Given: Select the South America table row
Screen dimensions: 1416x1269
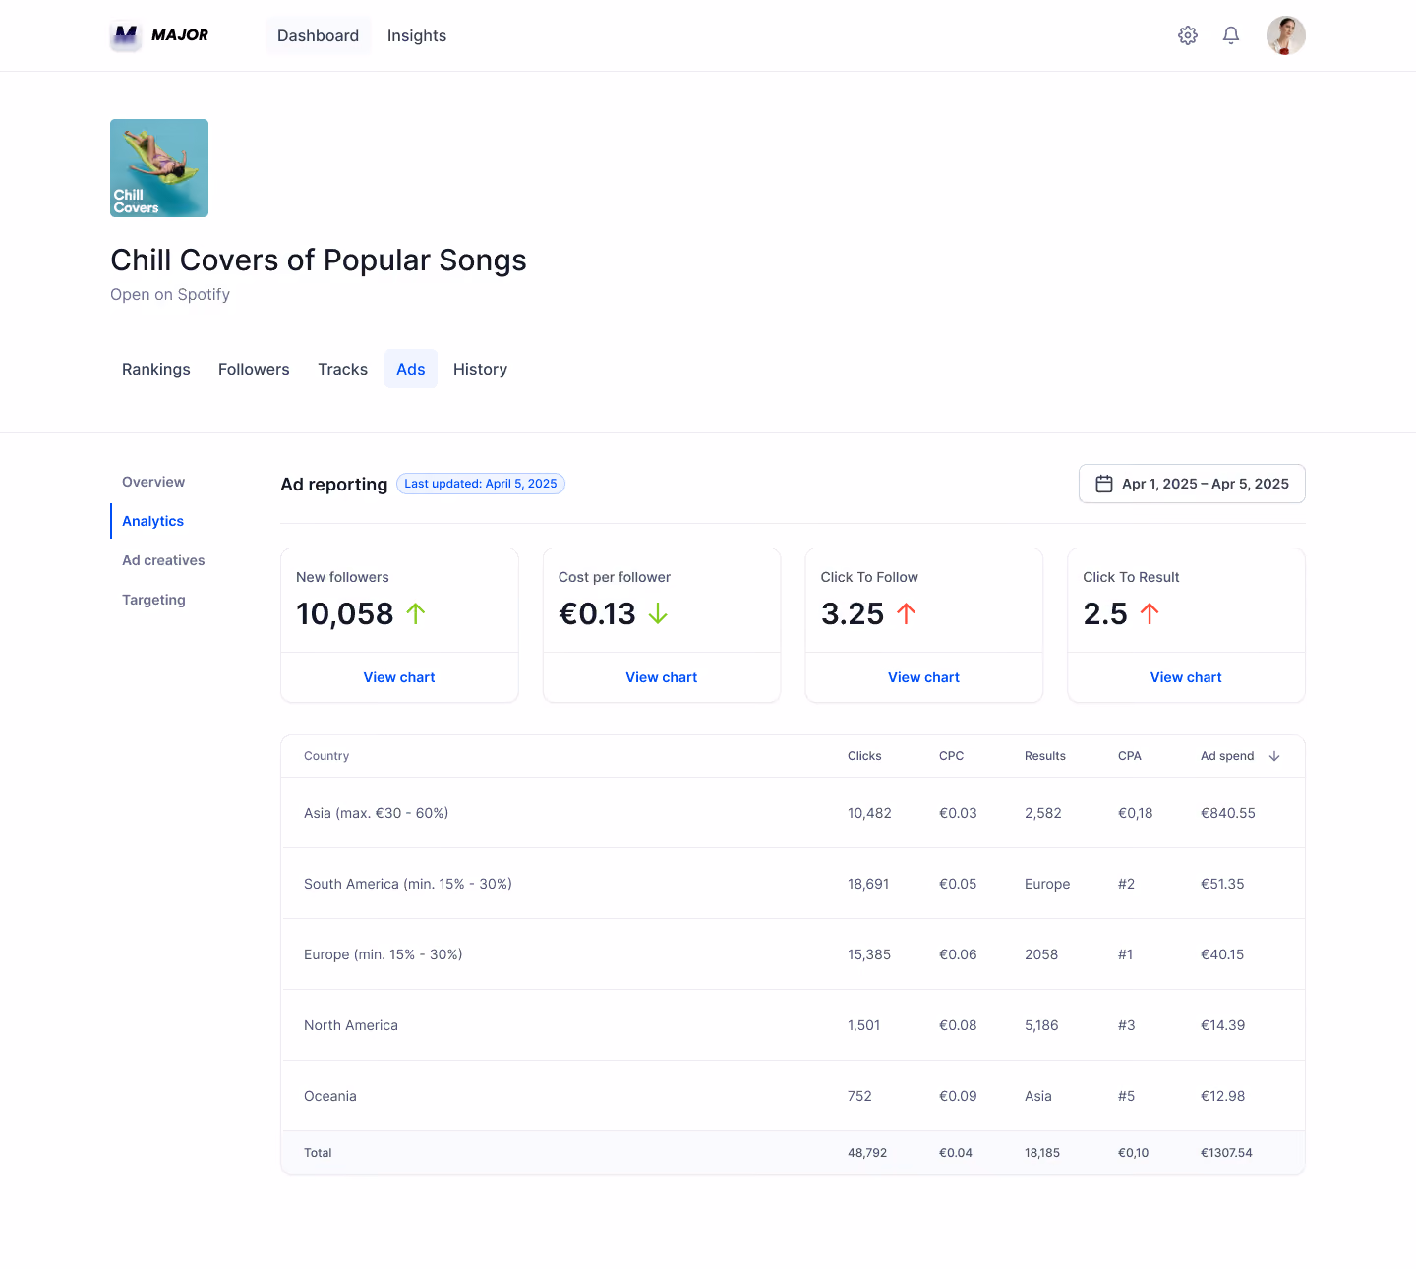Looking at the screenshot, I should (793, 884).
